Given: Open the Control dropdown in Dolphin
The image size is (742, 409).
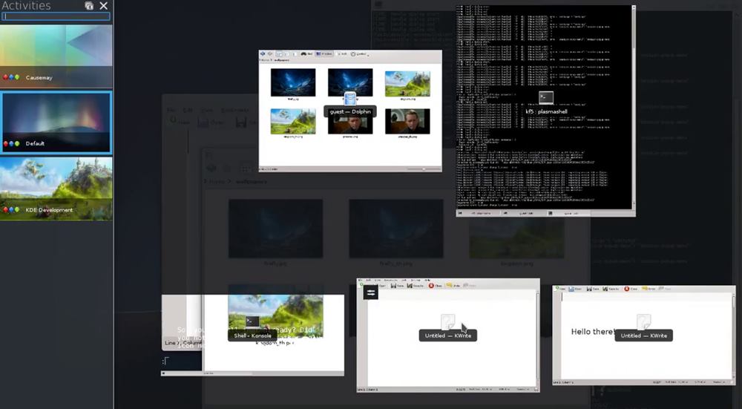Looking at the screenshot, I should click(x=360, y=54).
